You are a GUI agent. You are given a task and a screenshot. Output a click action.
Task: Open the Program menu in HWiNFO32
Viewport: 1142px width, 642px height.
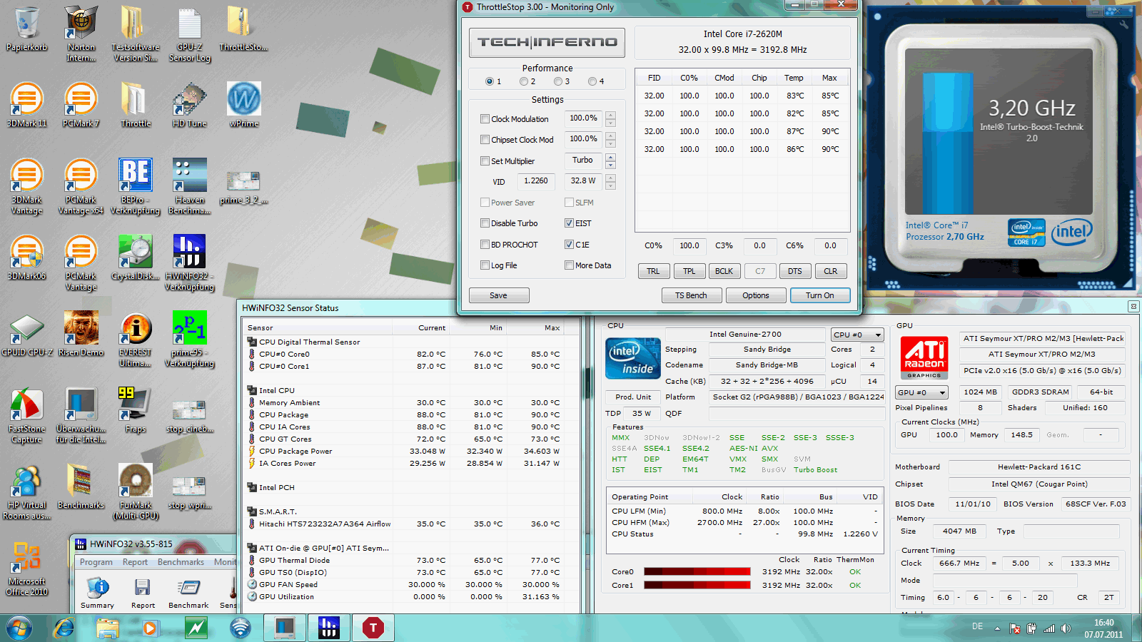96,562
